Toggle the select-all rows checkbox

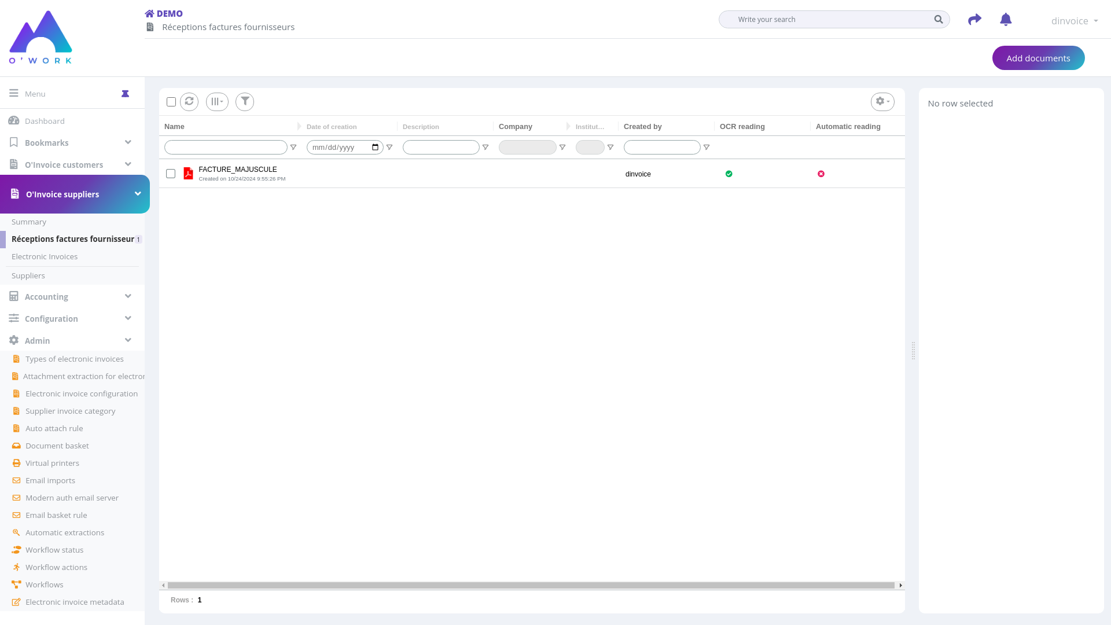[x=171, y=102]
